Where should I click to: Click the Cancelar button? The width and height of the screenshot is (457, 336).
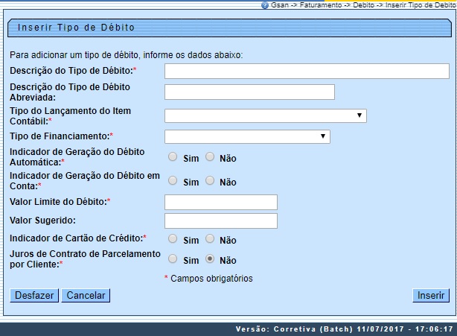click(x=86, y=296)
